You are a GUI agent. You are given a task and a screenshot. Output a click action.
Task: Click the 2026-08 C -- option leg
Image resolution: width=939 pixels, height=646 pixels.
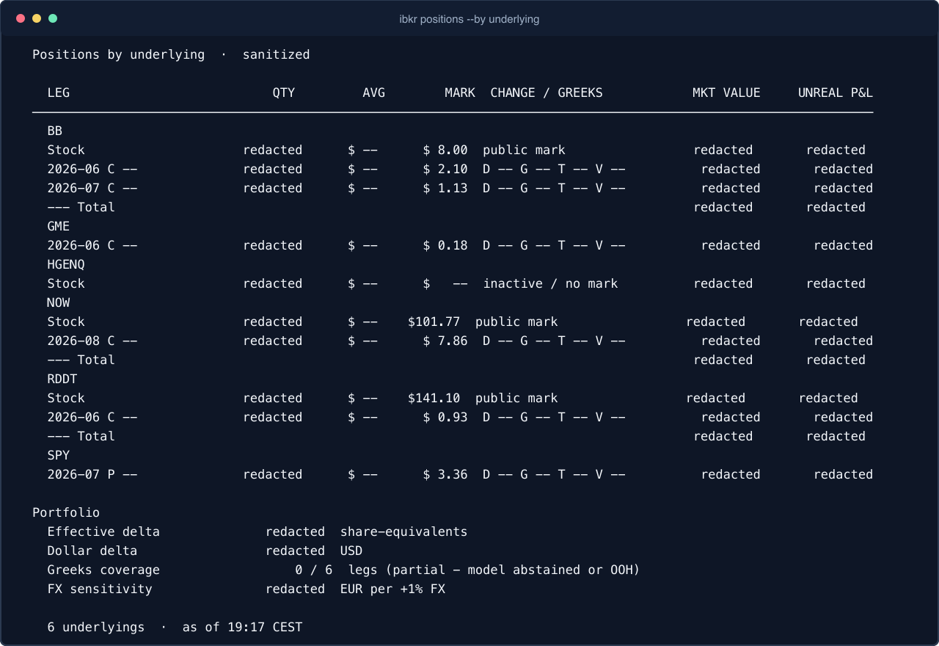coord(92,341)
